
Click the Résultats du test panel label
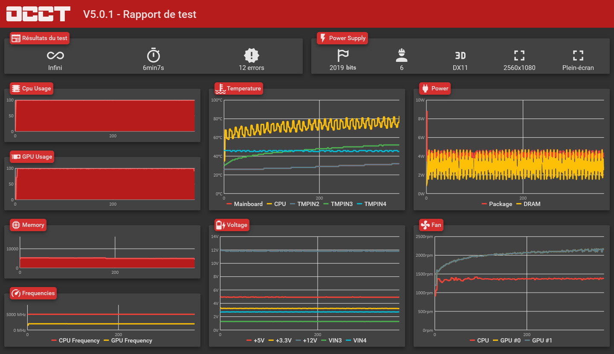40,38
